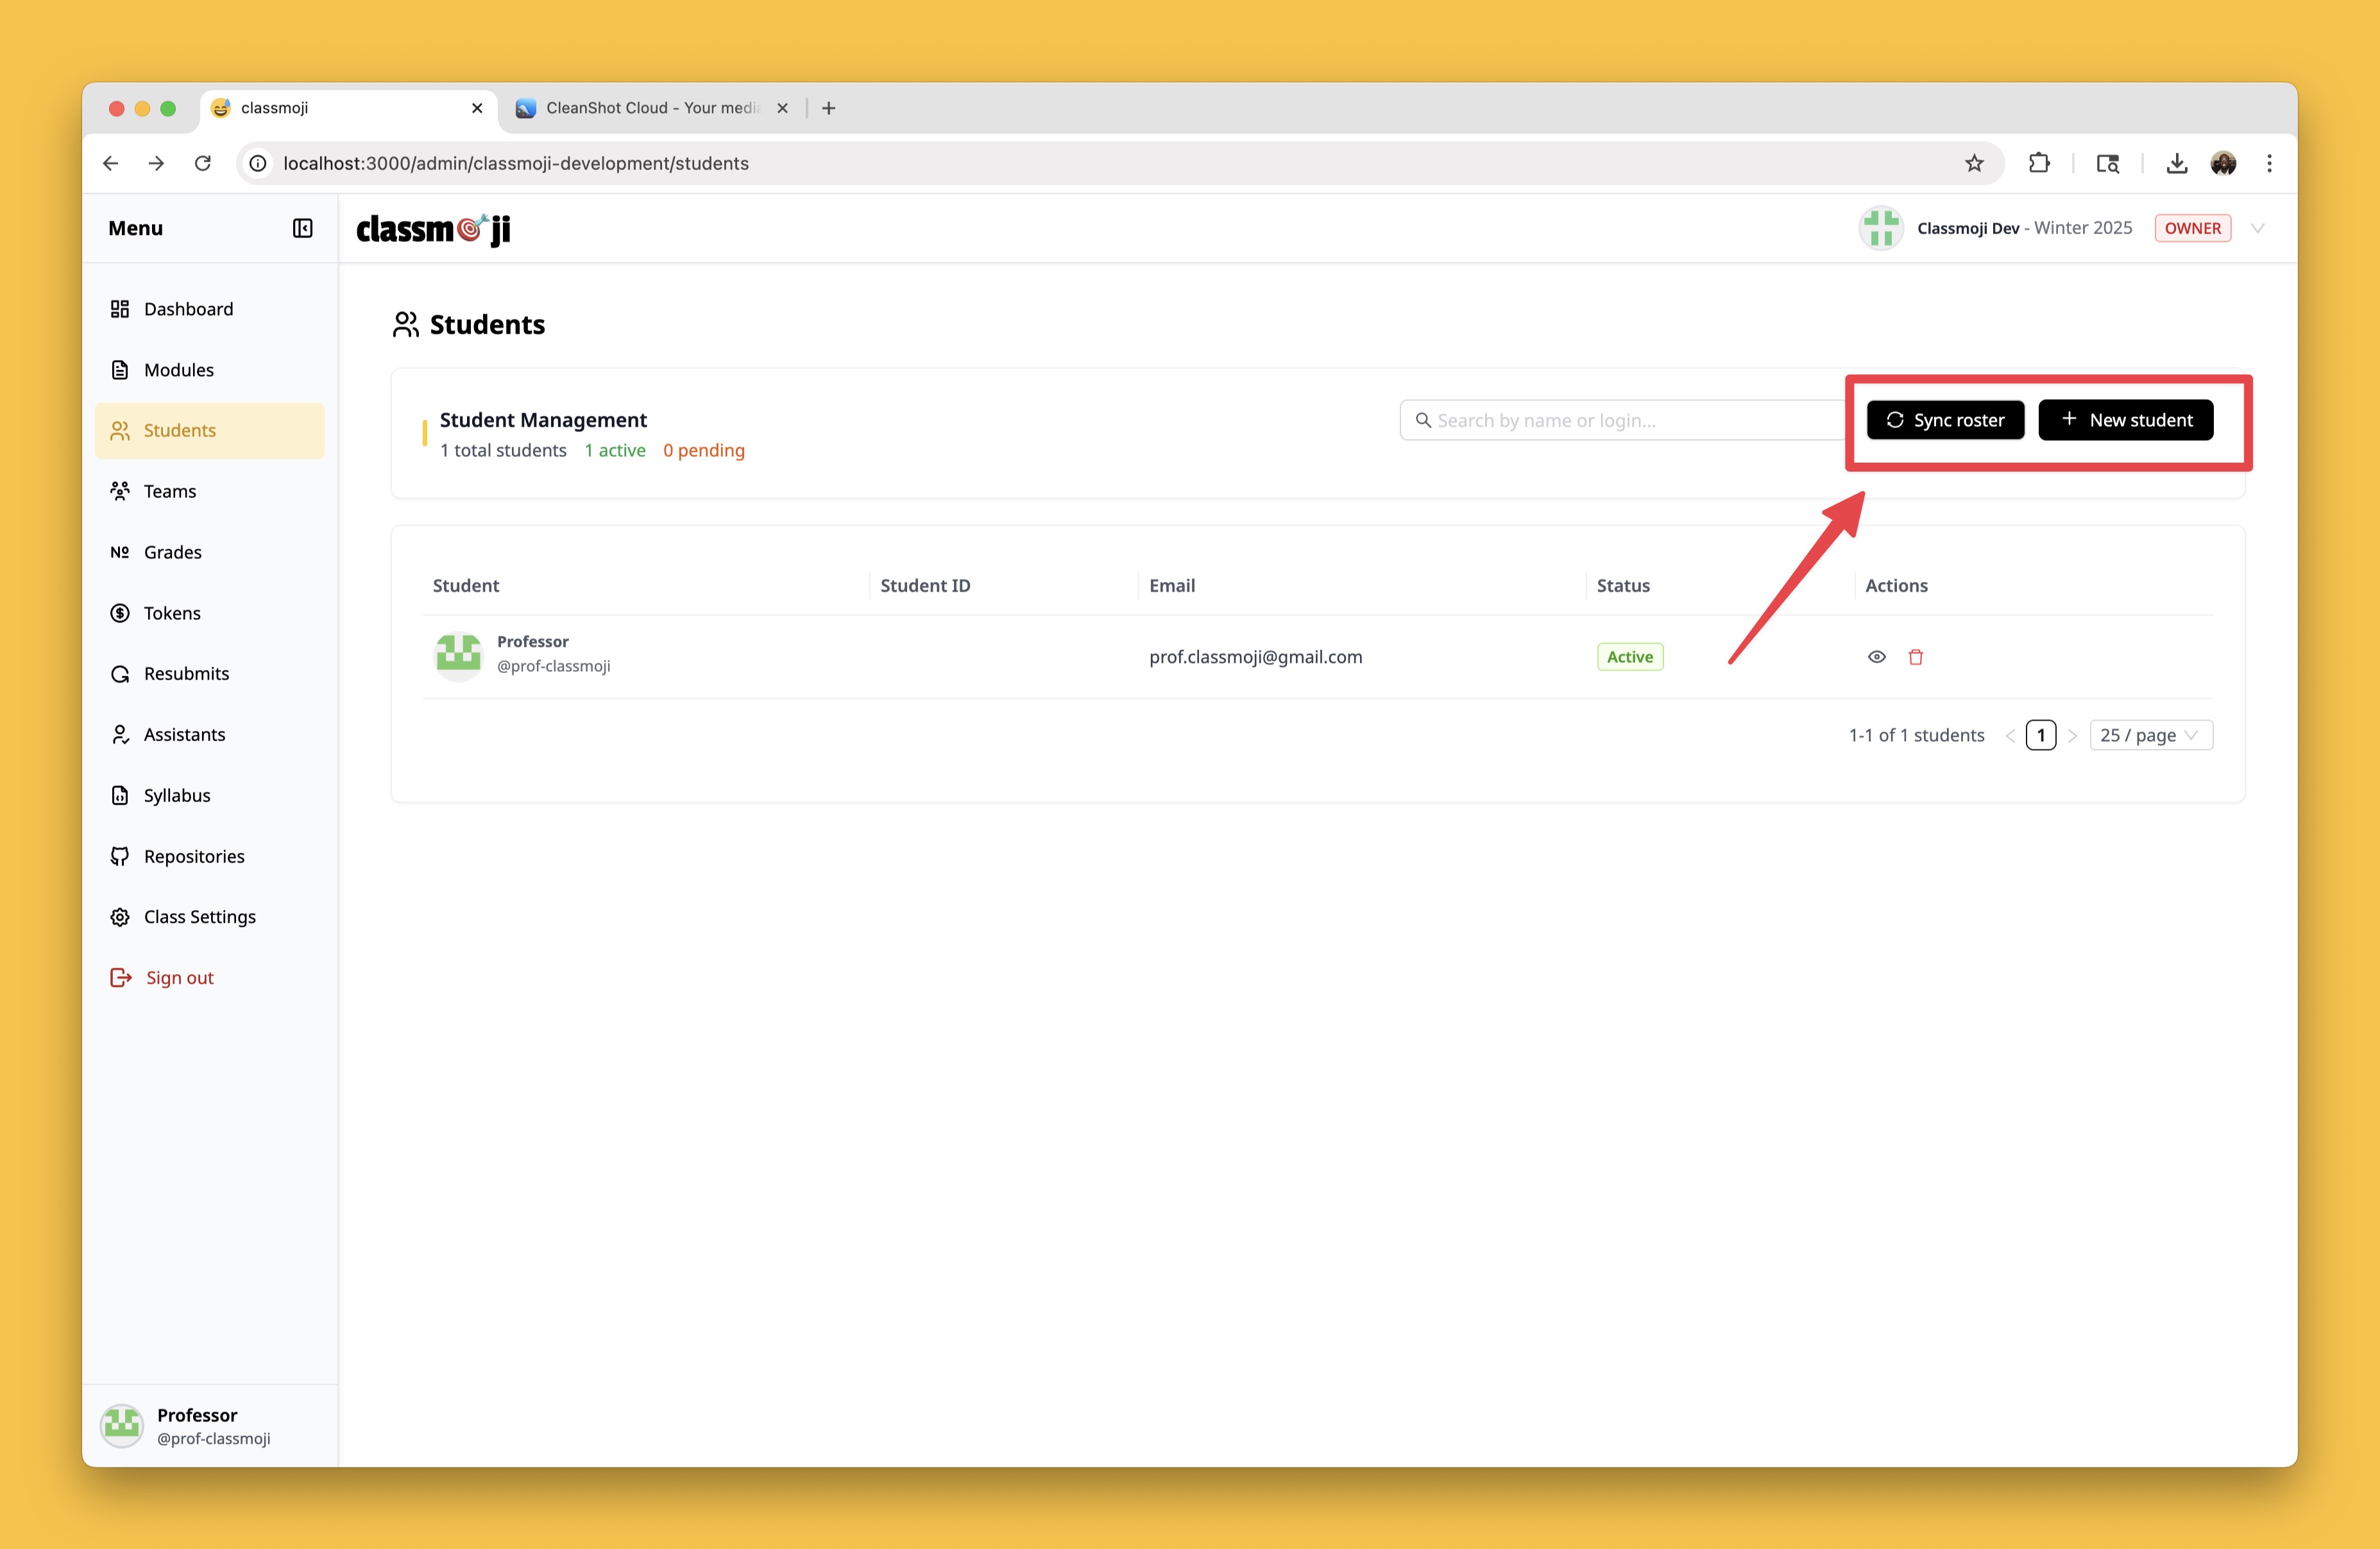The height and width of the screenshot is (1549, 2380).
Task: Open a new browser tab
Action: [x=828, y=108]
